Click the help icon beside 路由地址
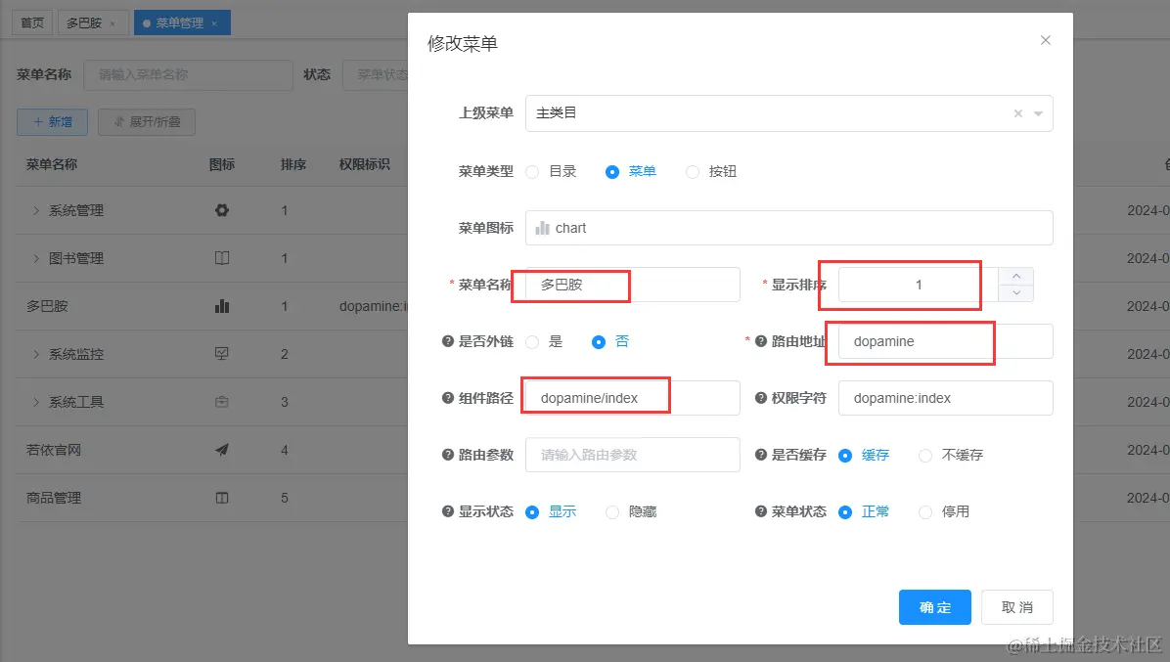 pyautogui.click(x=760, y=341)
